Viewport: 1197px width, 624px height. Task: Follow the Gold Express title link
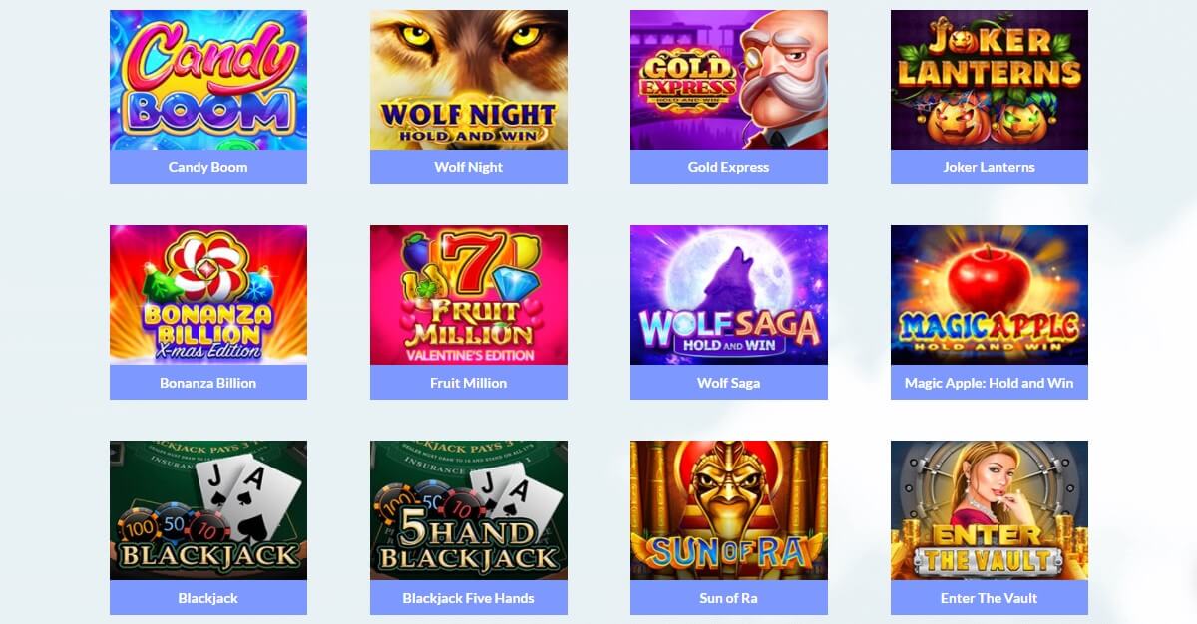(x=729, y=167)
